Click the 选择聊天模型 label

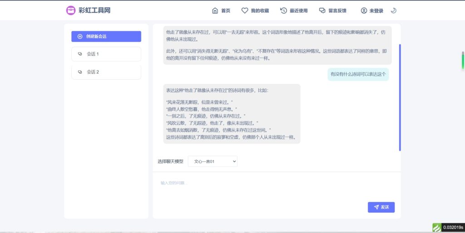pyautogui.click(x=171, y=162)
